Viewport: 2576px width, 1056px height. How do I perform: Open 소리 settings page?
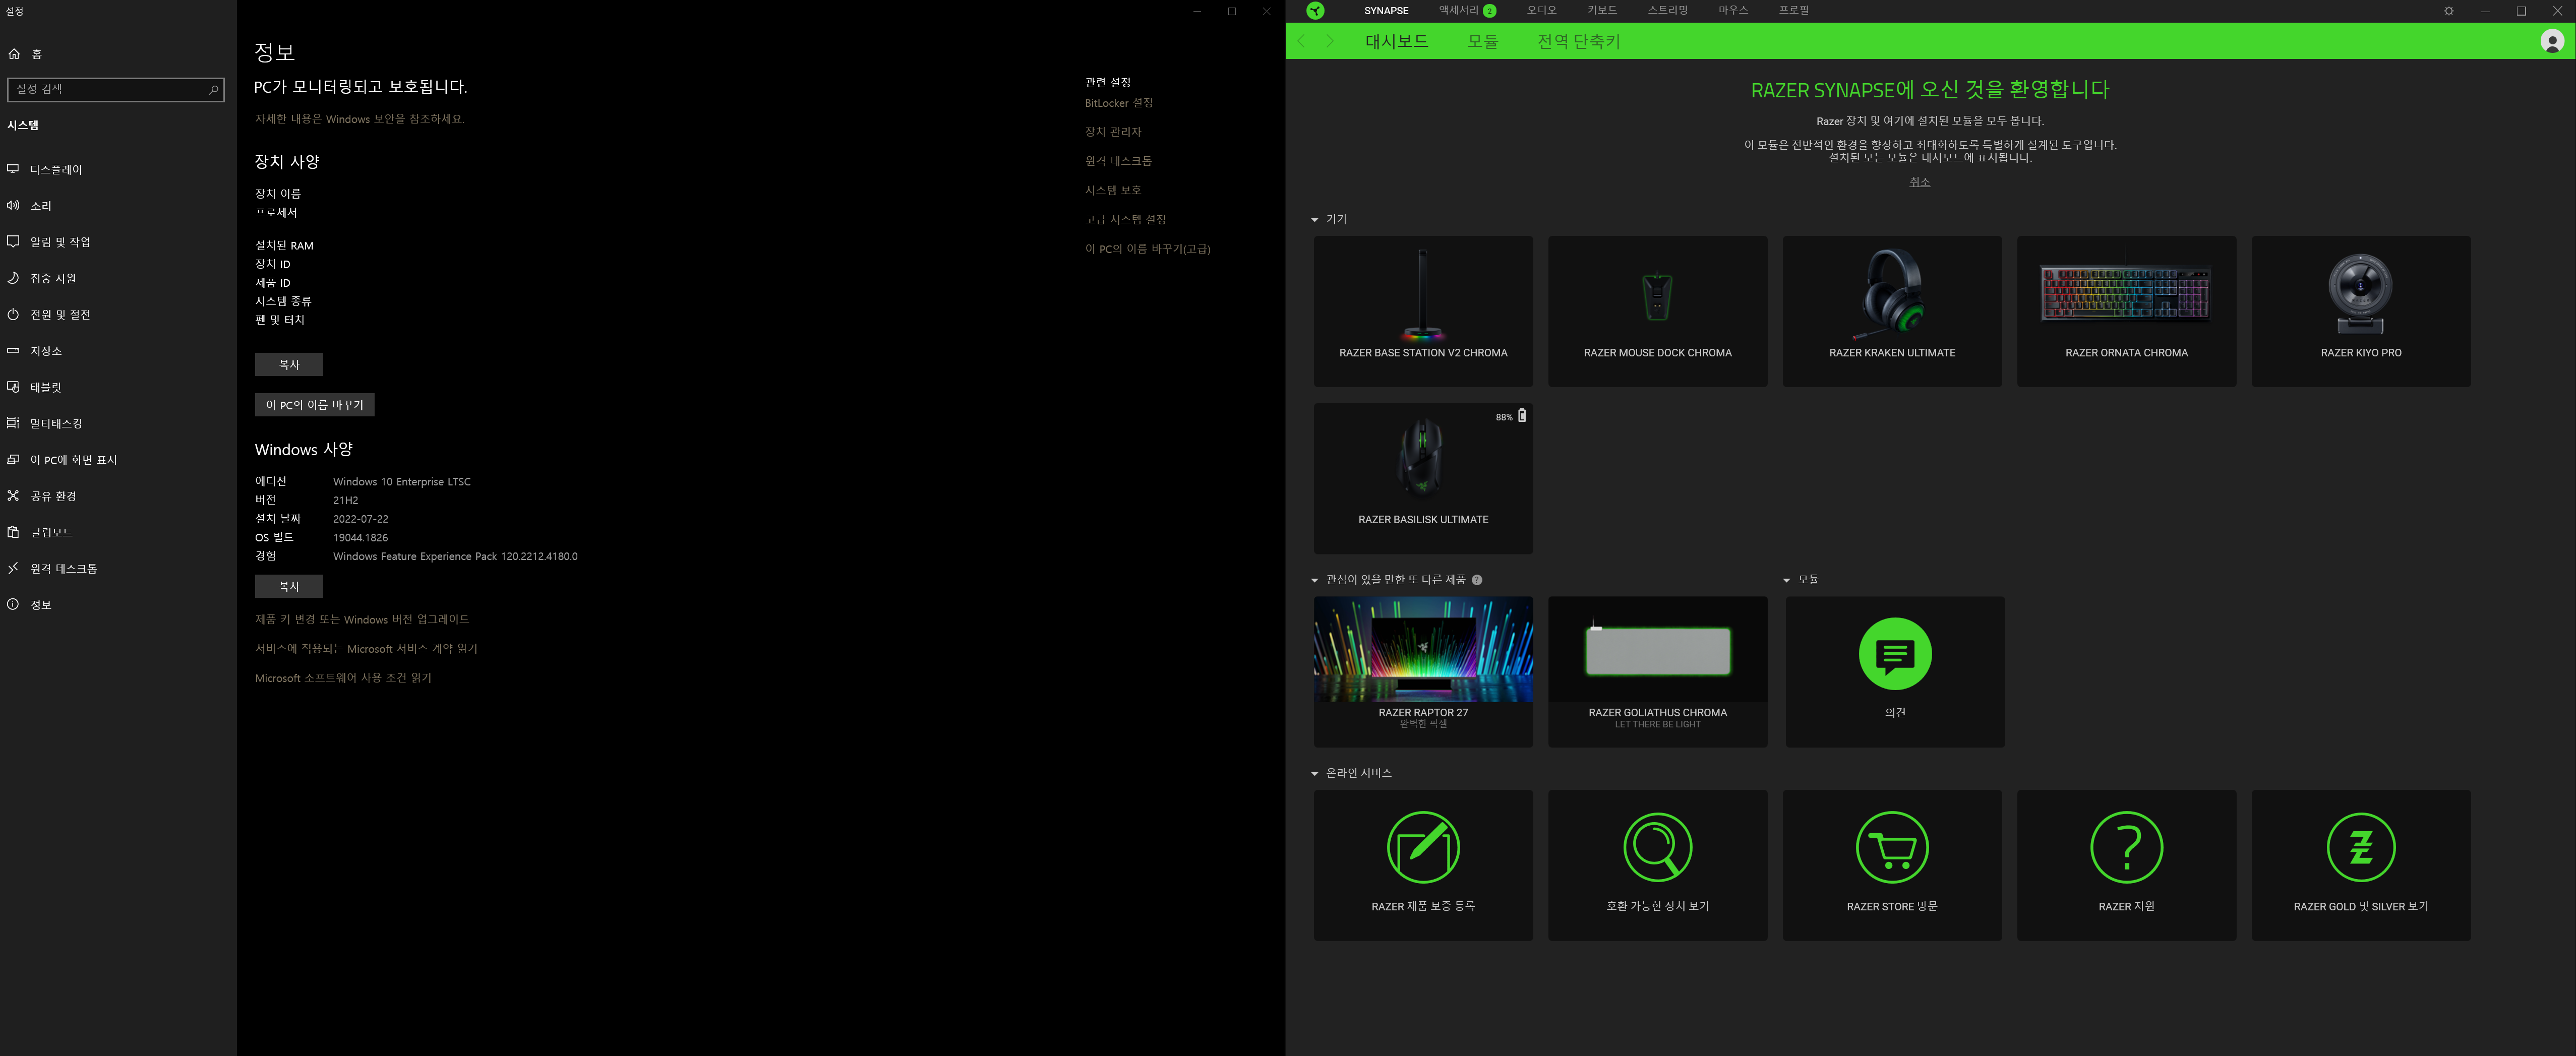point(118,205)
